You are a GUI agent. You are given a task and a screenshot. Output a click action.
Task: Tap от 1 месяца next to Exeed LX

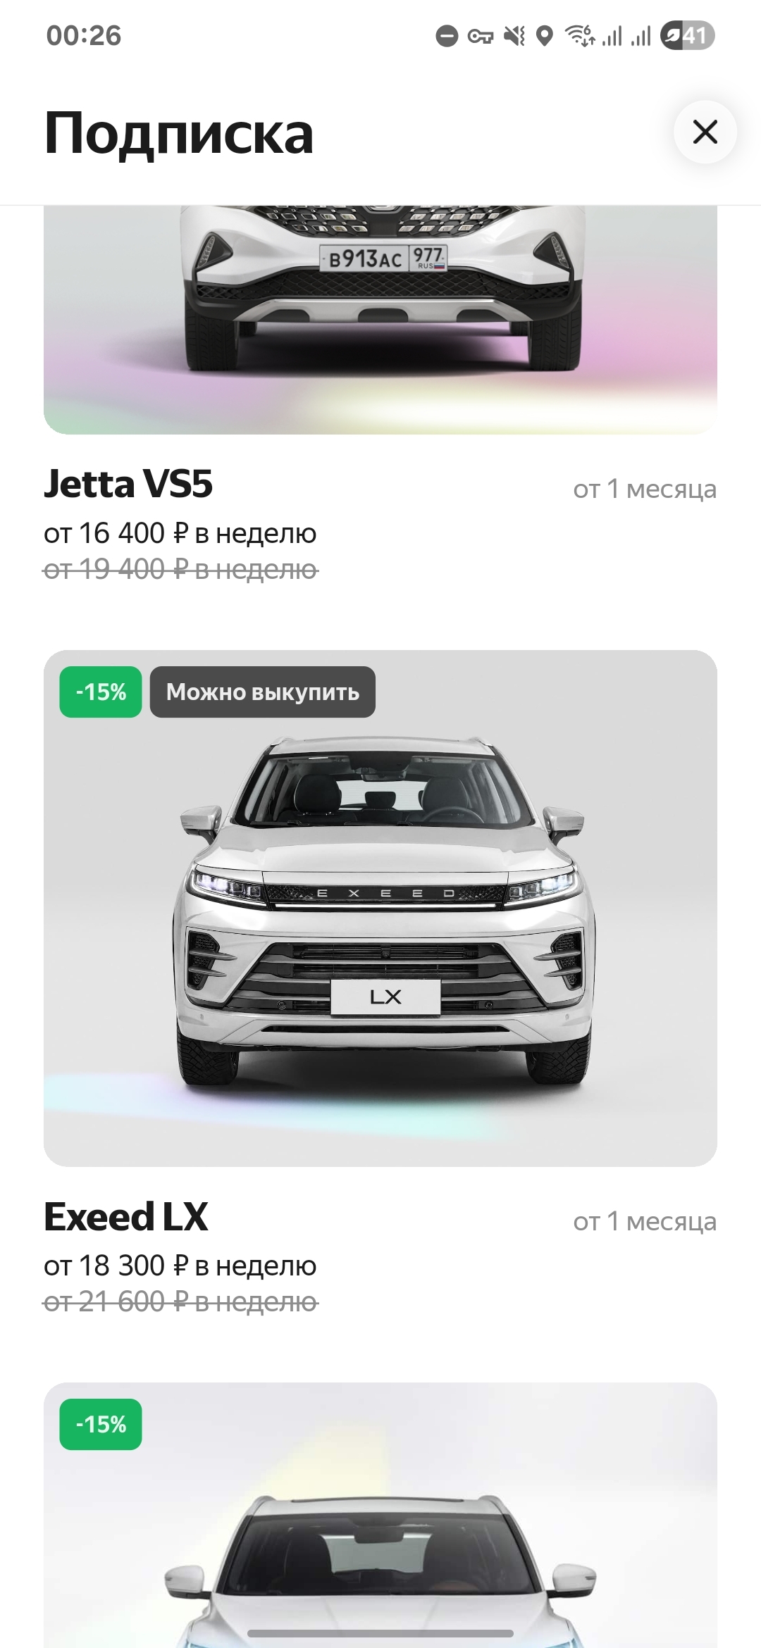pyautogui.click(x=645, y=1221)
